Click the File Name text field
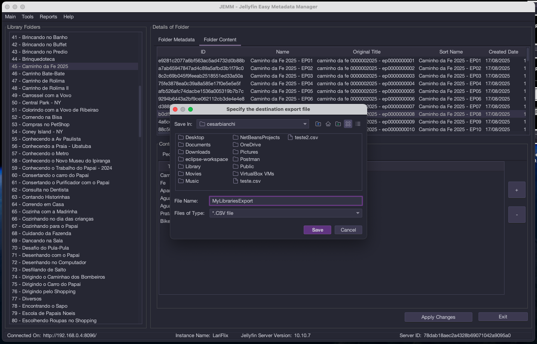This screenshot has width=537, height=344. [285, 201]
